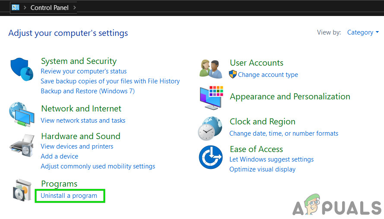
Task: Open Change account type link
Action: tap(268, 75)
